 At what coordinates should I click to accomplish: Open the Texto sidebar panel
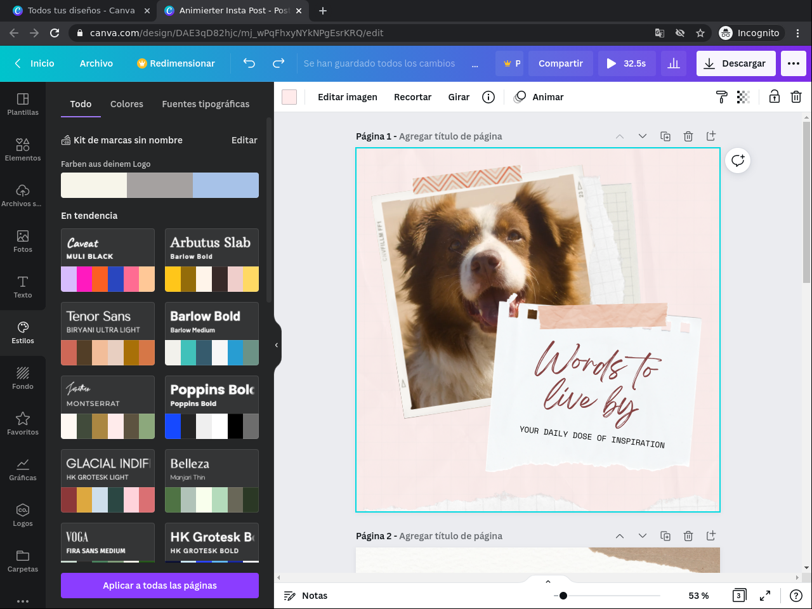point(23,287)
